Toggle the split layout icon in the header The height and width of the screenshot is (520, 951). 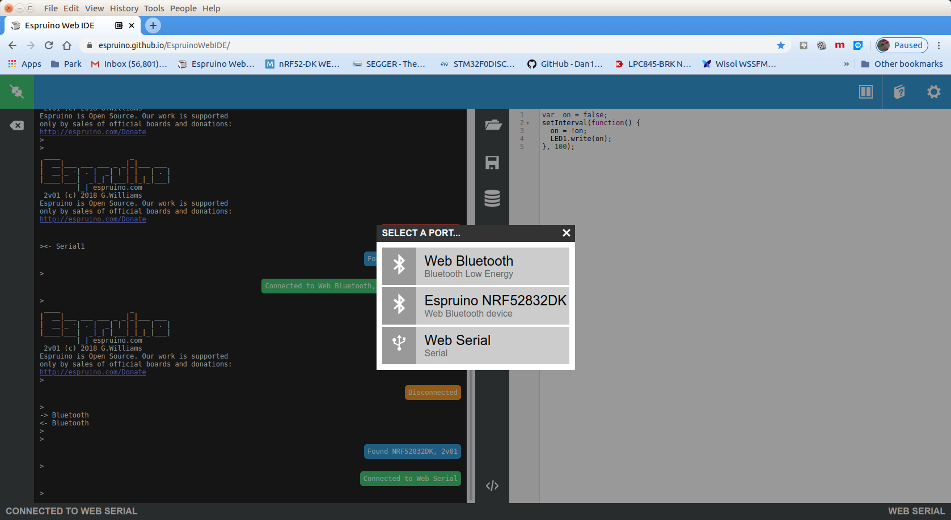[x=865, y=92]
